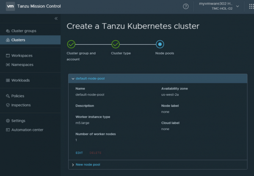Screen dimensions: 254x176
Task: Return to the Cluster type step
Action: (115, 44)
